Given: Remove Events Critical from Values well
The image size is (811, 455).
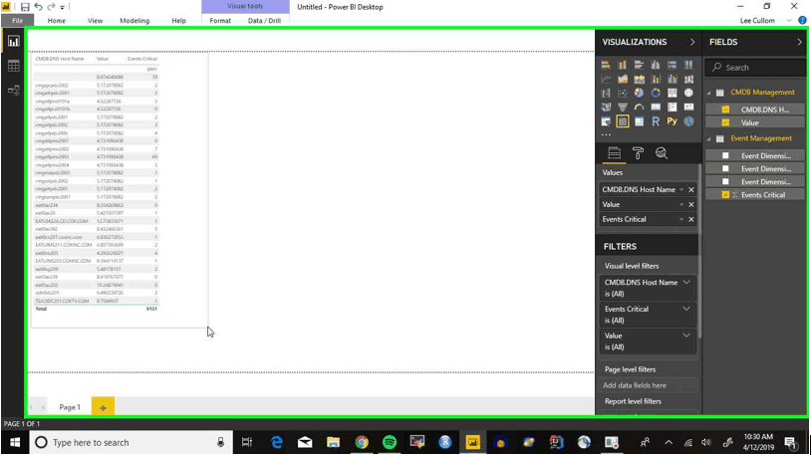Looking at the screenshot, I should pos(691,219).
